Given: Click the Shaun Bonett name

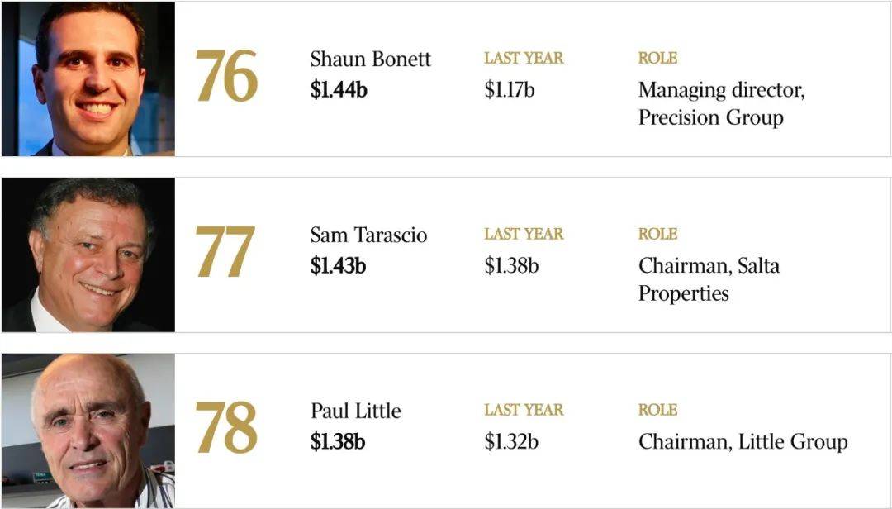Looking at the screenshot, I should click(370, 59).
